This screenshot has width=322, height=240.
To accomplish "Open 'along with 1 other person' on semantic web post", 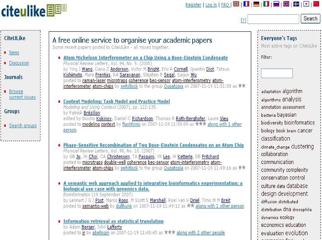I will (220, 206).
